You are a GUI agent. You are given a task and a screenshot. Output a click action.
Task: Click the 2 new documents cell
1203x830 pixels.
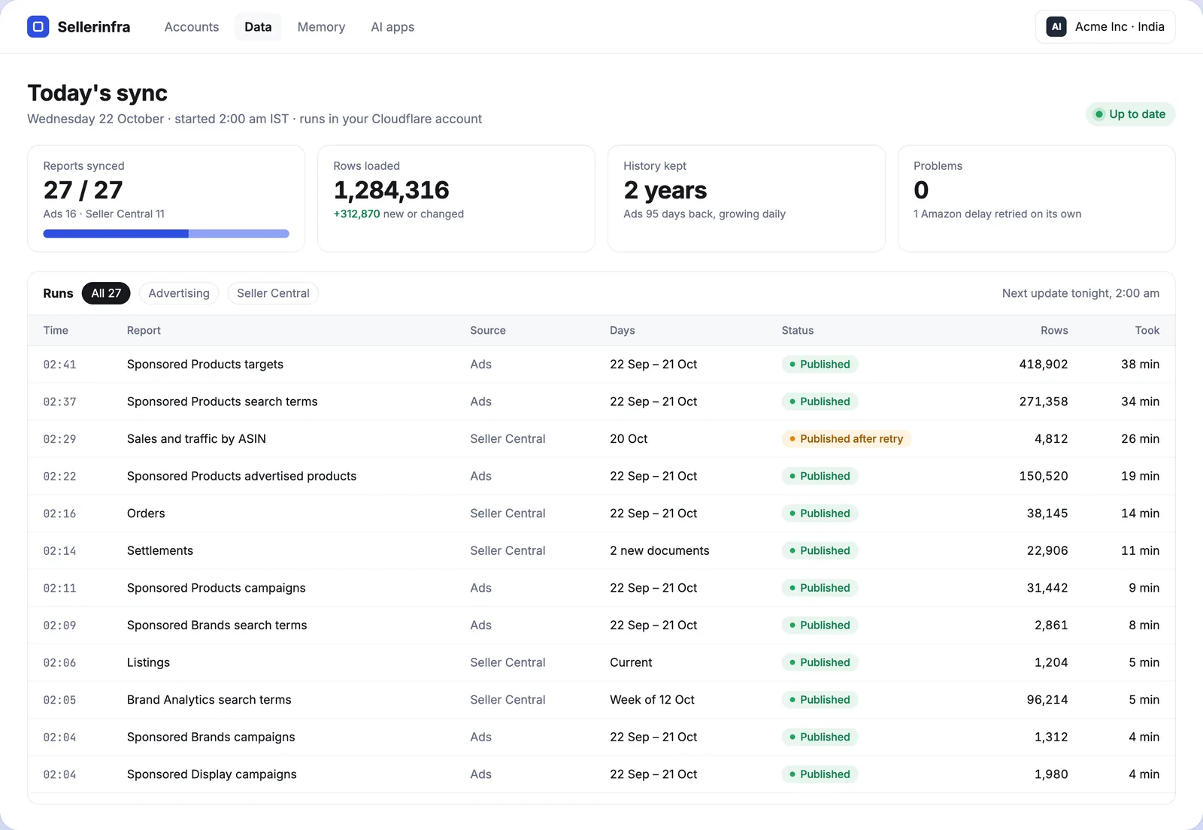(x=659, y=551)
